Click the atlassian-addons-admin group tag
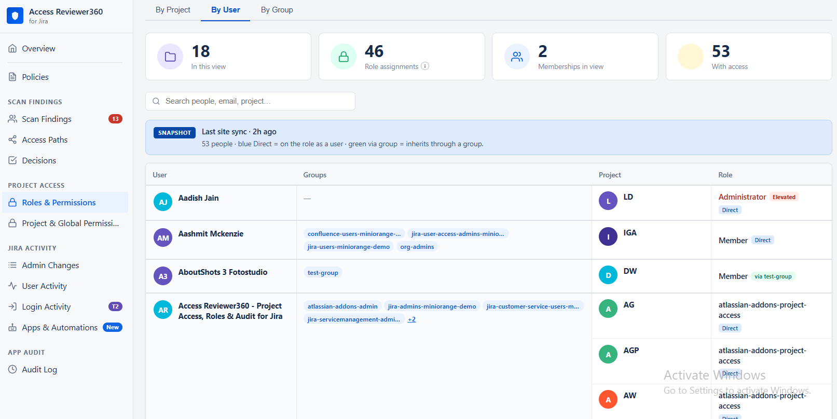Viewport: 837px width, 419px height. 342,306
